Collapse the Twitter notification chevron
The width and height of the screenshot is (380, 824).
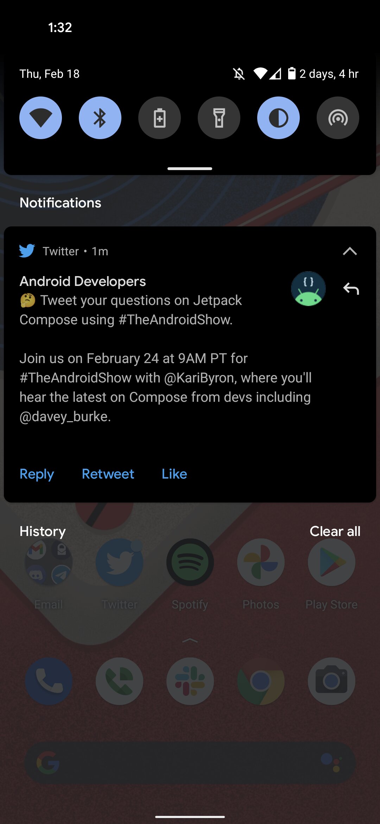(x=350, y=251)
